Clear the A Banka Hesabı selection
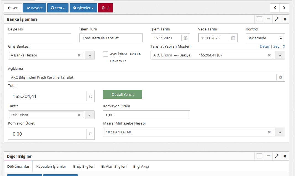This screenshot has width=295, height=176. [x=79, y=55]
